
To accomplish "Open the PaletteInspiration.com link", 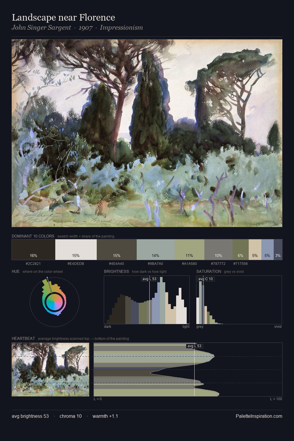I will point(259,416).
